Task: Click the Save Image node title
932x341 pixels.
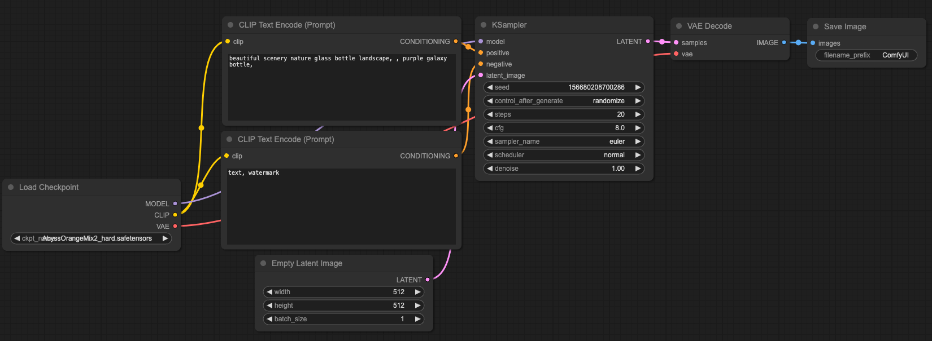Action: 845,26
